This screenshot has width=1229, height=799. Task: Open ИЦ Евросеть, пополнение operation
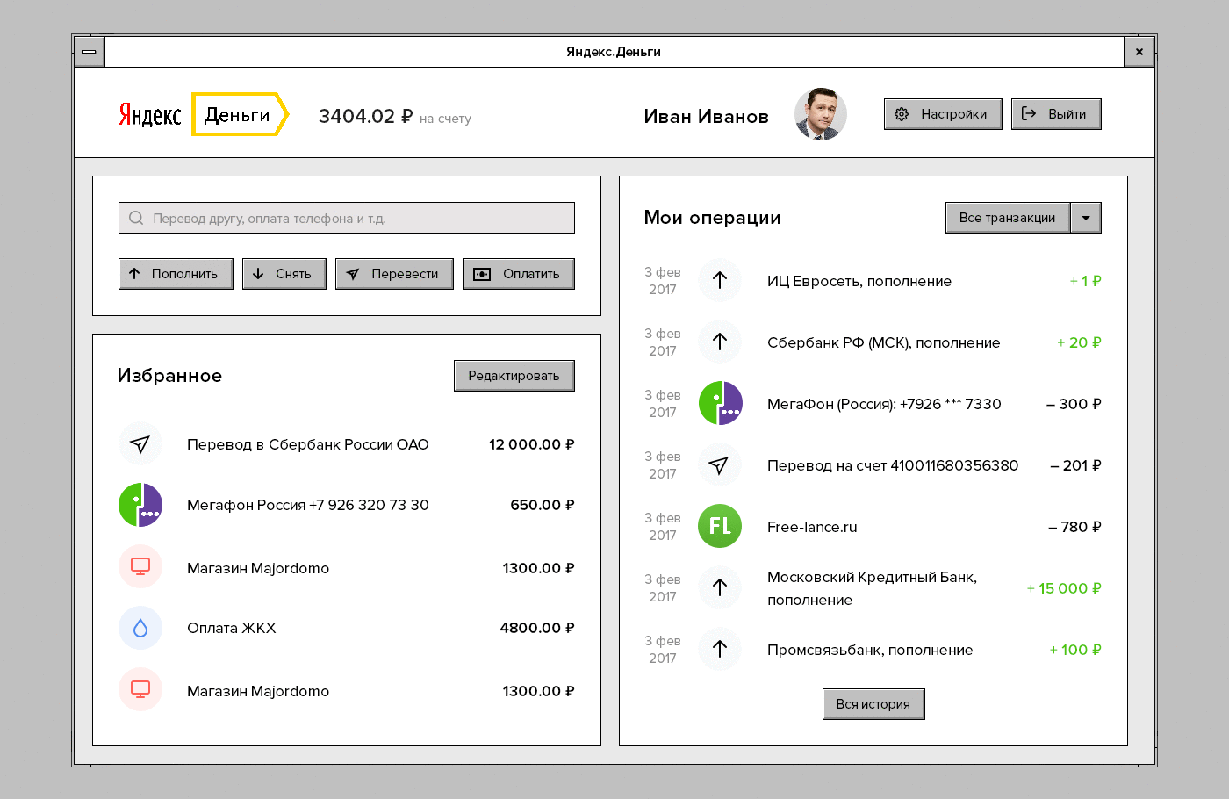(859, 281)
